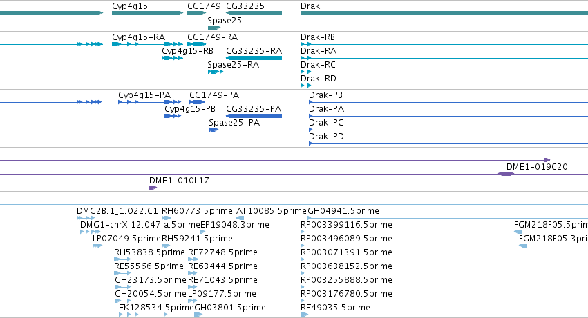Select EST EK128534.5prime

(x=143, y=315)
